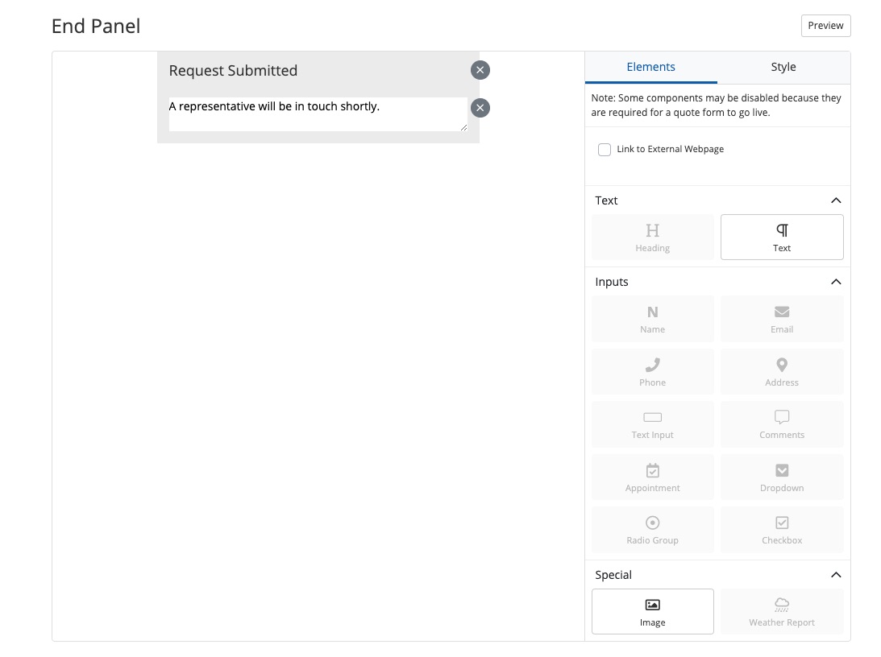Collapse the Inputs section
This screenshot has height=657, width=881.
click(835, 282)
